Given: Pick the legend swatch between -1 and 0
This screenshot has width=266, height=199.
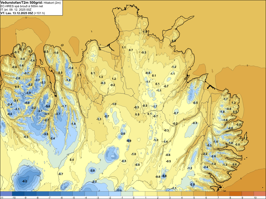Looking at the screenshot, I should click(x=127, y=194).
